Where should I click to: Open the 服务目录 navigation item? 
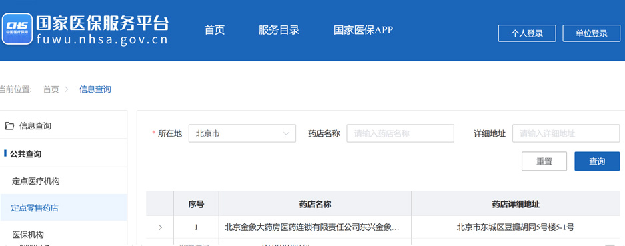click(x=279, y=30)
